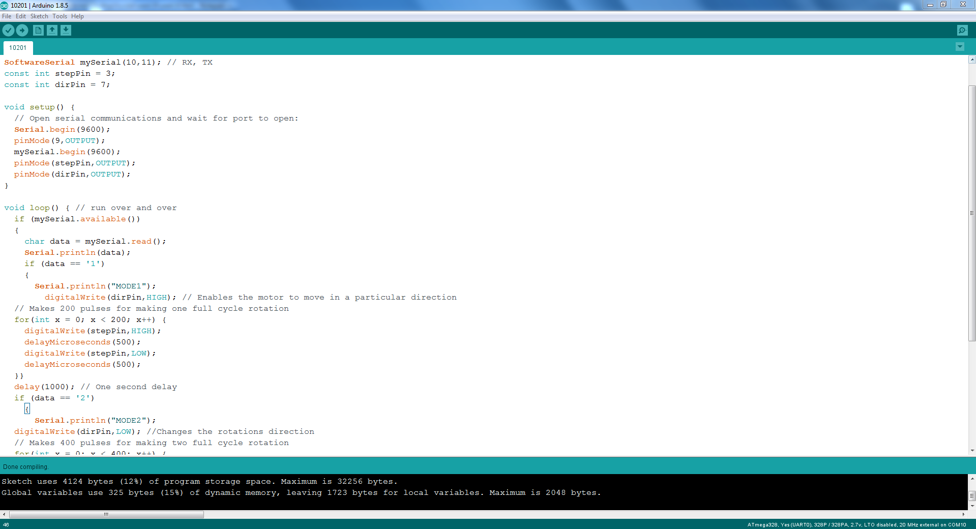976x529 pixels.
Task: Click the console scrollbar up arrow
Action: pyautogui.click(x=972, y=479)
